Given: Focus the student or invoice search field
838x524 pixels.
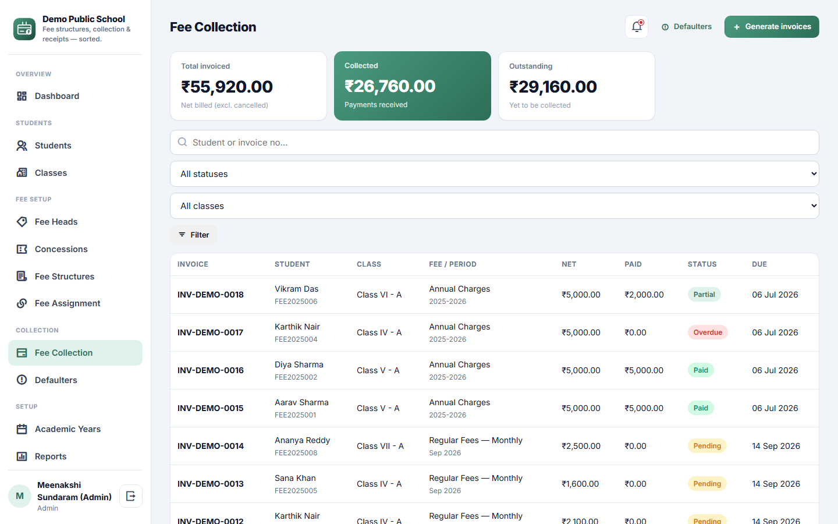Looking at the screenshot, I should tap(495, 142).
